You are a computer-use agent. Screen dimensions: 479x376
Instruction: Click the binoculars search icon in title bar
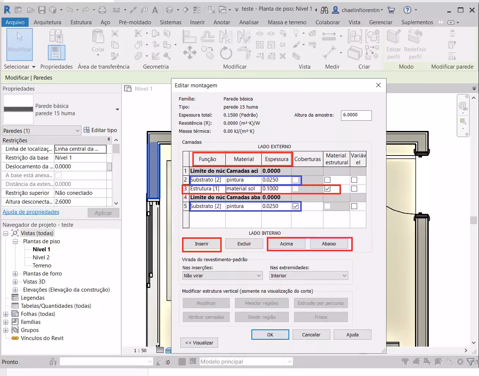point(324,10)
